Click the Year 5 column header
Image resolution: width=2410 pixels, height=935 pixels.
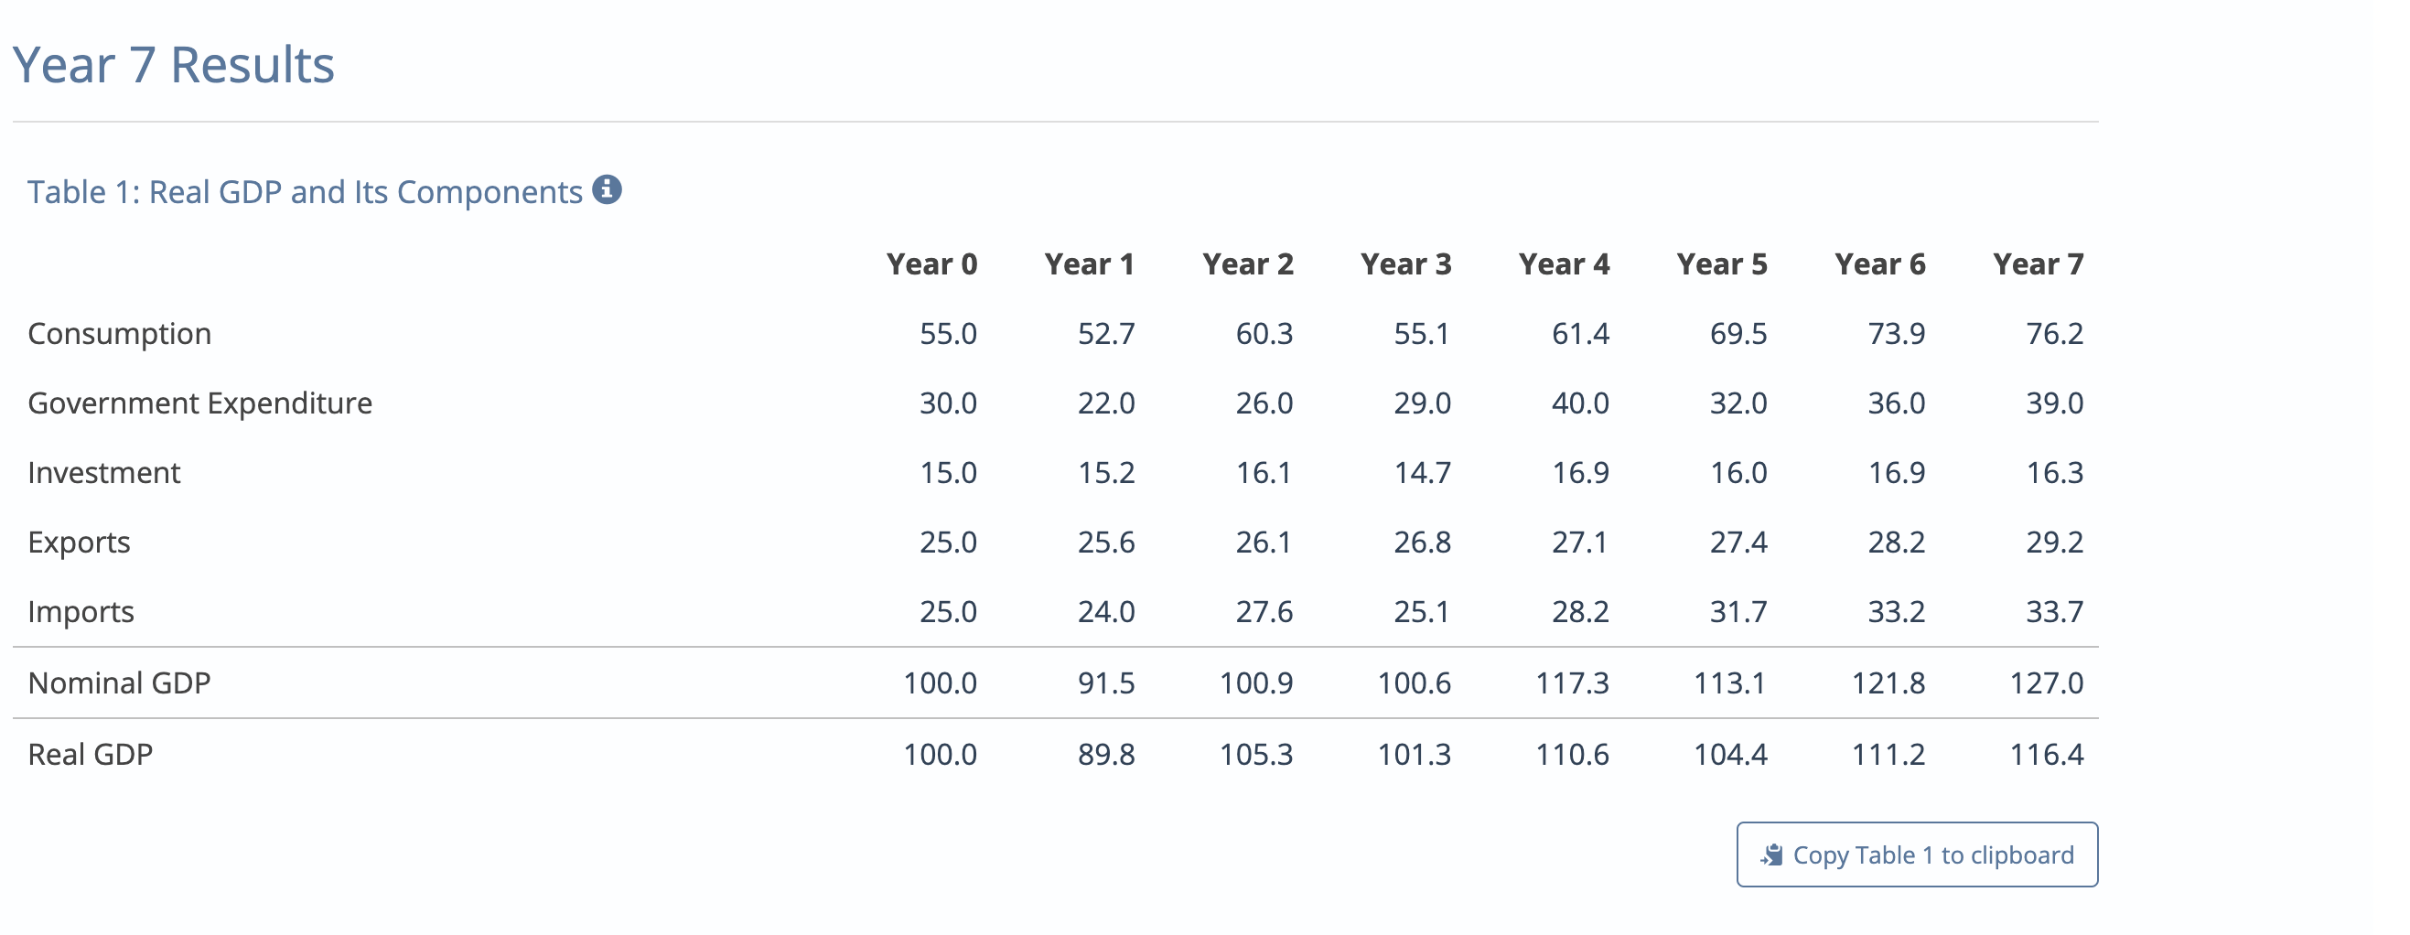1722,263
